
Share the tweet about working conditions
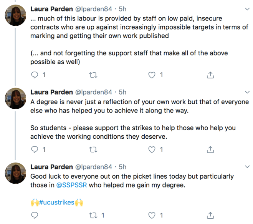[210, 149]
